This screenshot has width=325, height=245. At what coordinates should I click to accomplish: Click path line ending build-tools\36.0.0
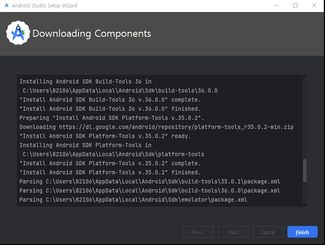tap(120, 90)
